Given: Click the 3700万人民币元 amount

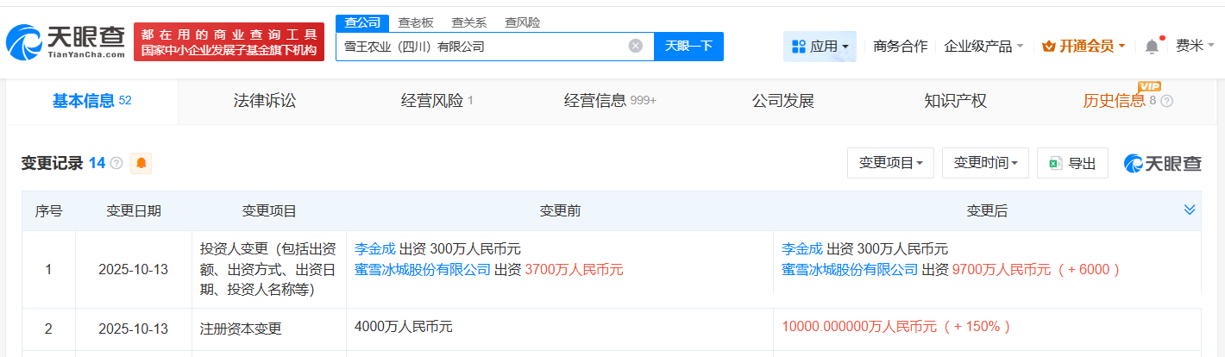Looking at the screenshot, I should coord(574,270).
